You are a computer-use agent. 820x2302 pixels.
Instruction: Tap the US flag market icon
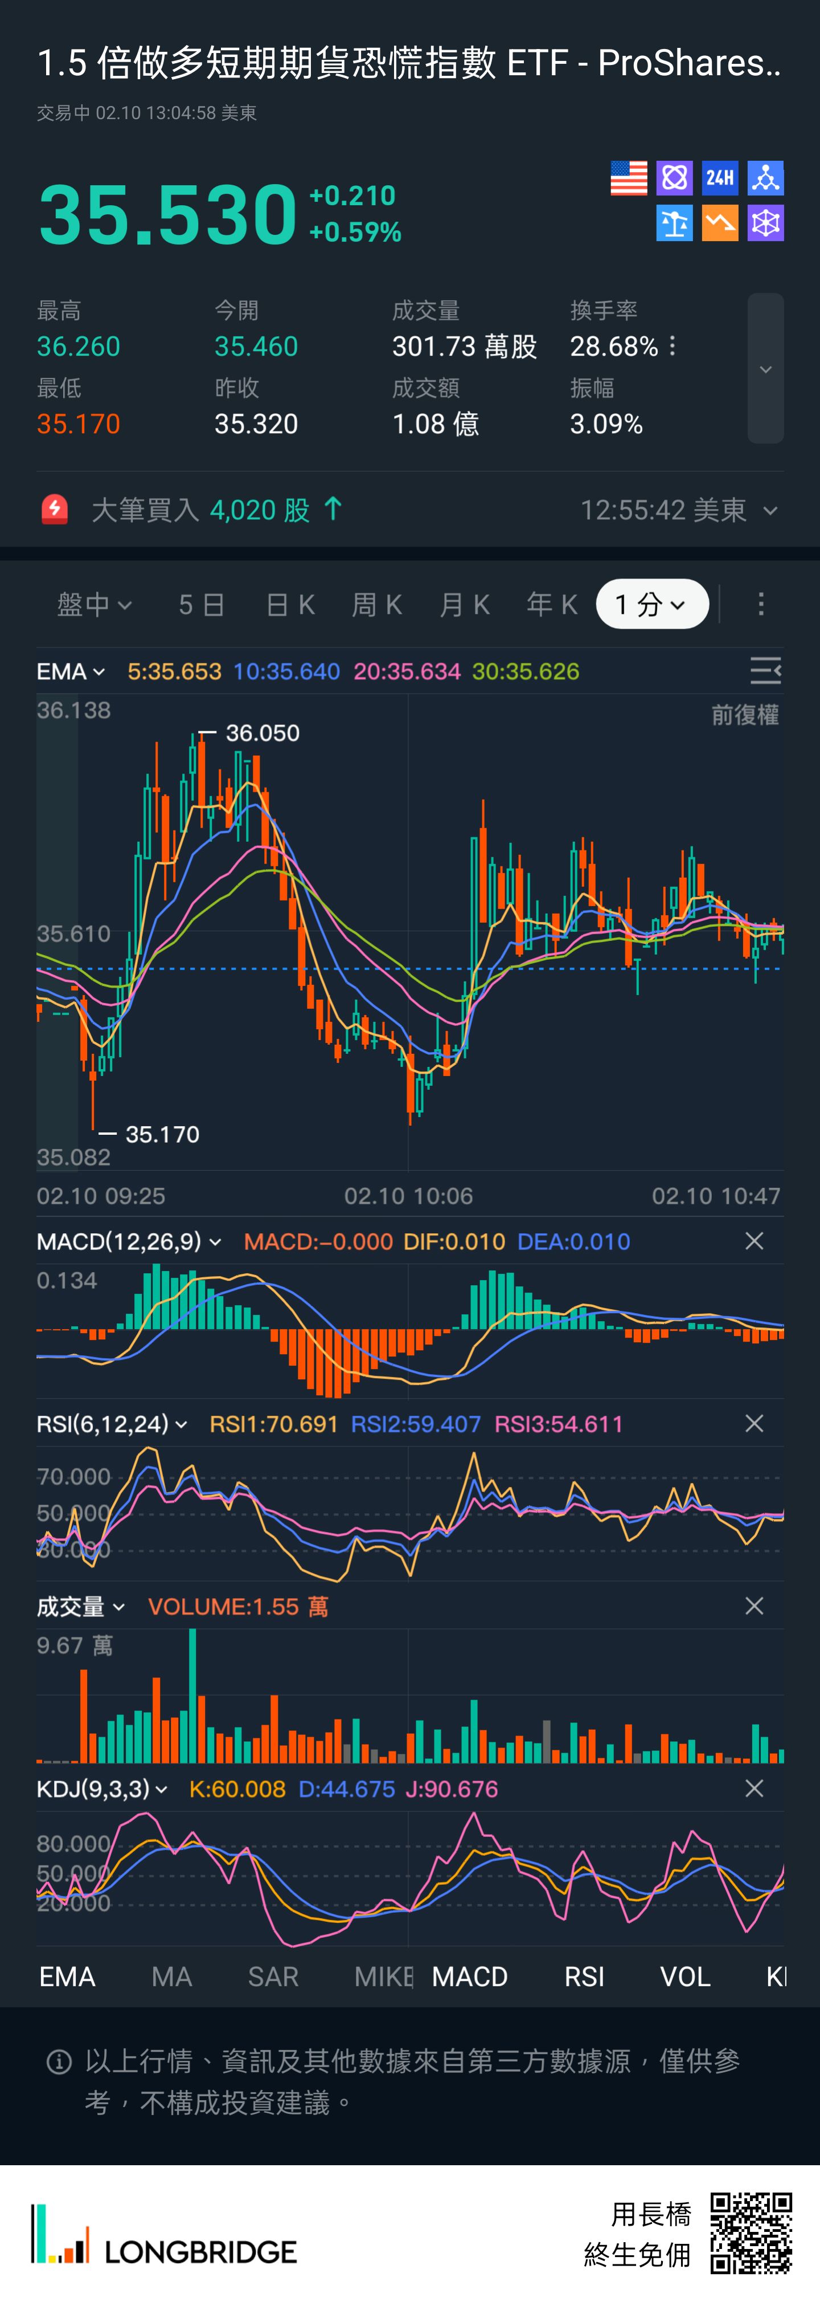628,178
